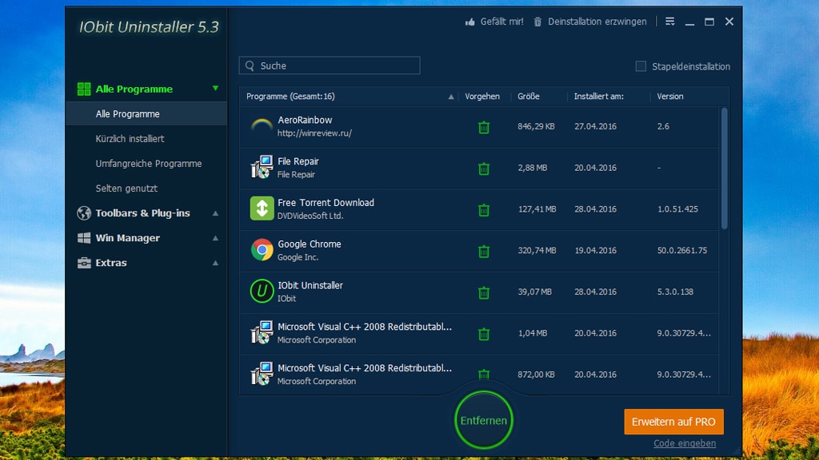
Task: Expand the Win Manager section arrow
Action: (215, 238)
